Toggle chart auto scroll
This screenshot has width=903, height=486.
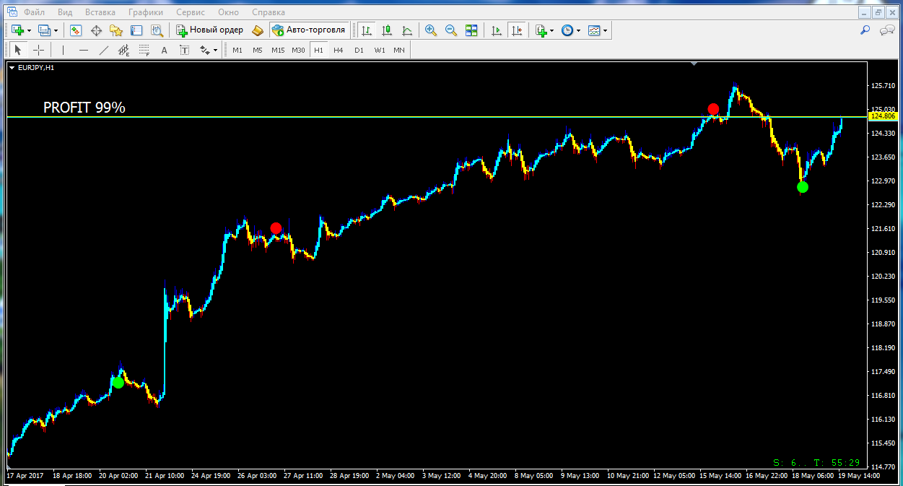(497, 30)
